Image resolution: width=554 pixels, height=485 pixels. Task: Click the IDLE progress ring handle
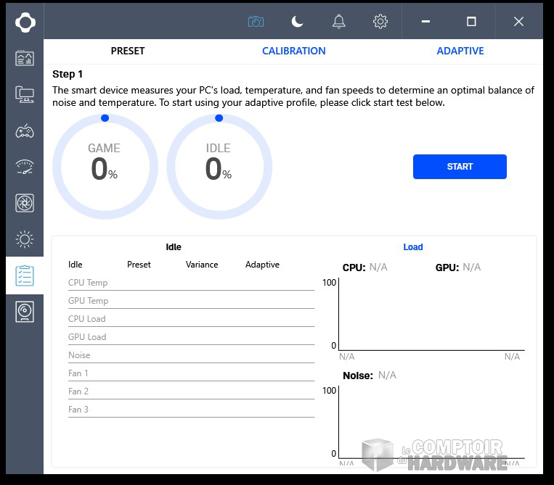pyautogui.click(x=219, y=117)
